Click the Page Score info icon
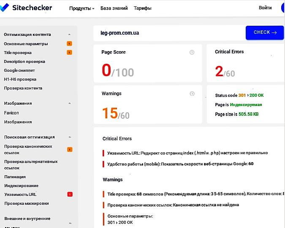The width and height of the screenshot is (285, 228). click(192, 52)
